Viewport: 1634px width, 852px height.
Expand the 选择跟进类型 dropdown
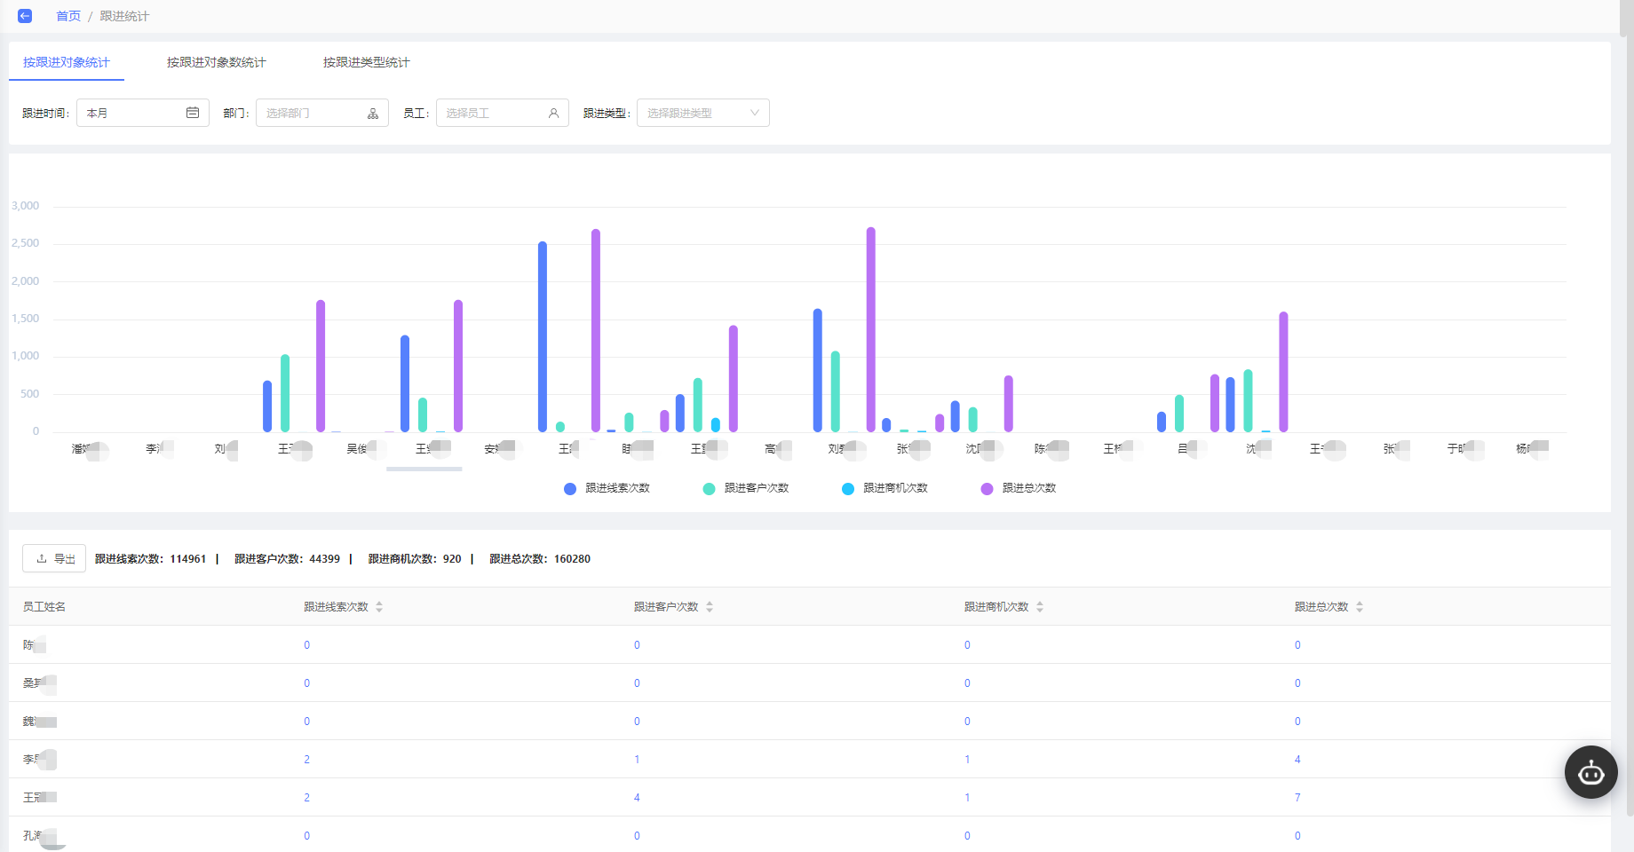click(x=703, y=113)
